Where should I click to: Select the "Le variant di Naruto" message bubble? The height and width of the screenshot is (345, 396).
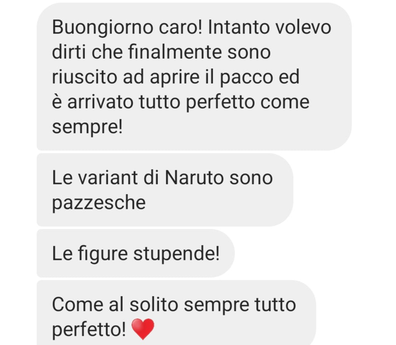[x=165, y=190]
